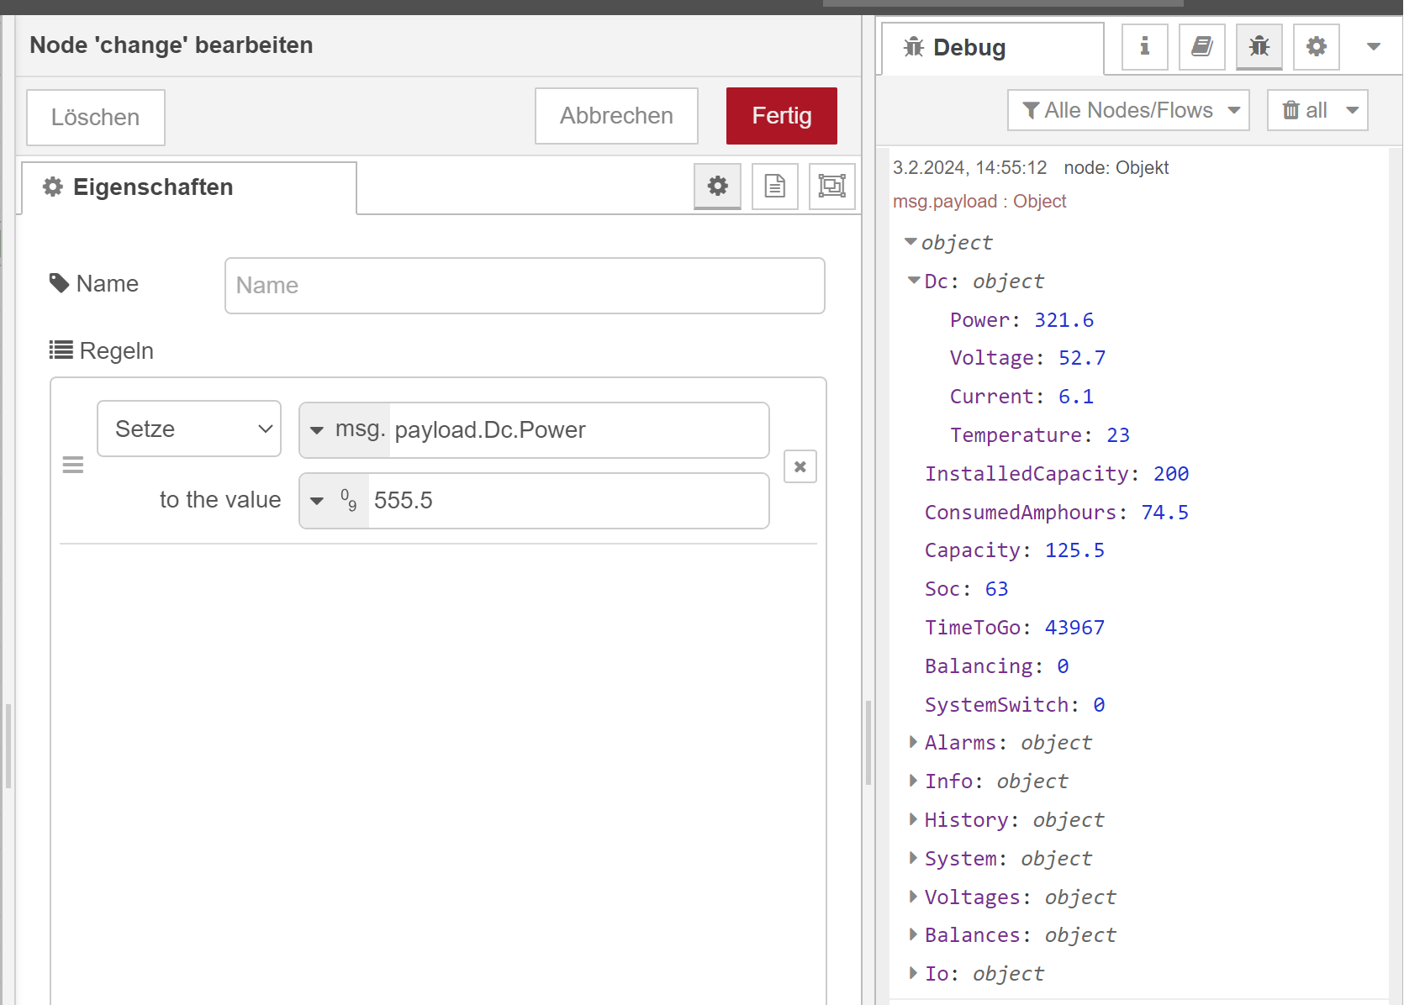1404x1005 pixels.
Task: Select the Debug bug sidebar icon
Action: pyautogui.click(x=1259, y=46)
